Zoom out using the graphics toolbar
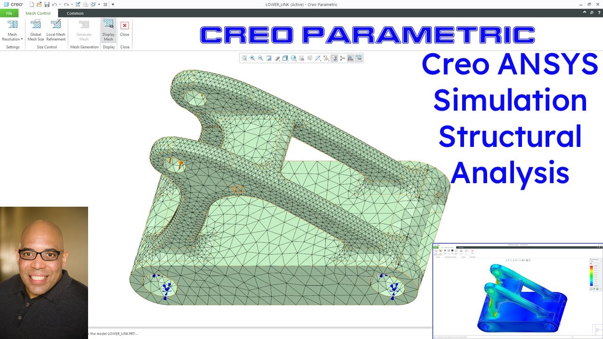The width and height of the screenshot is (603, 339). click(x=261, y=58)
